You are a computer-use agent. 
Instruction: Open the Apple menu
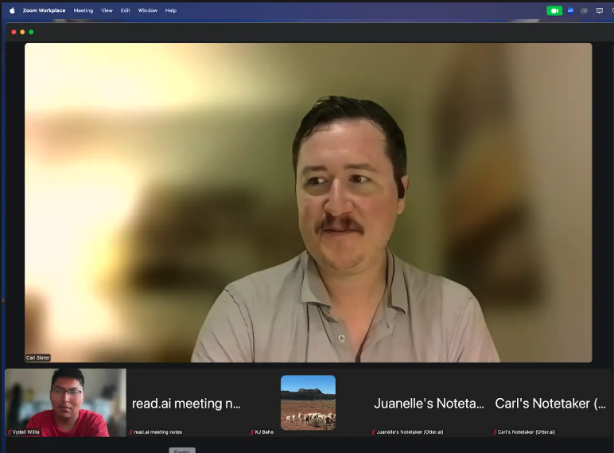pyautogui.click(x=12, y=10)
